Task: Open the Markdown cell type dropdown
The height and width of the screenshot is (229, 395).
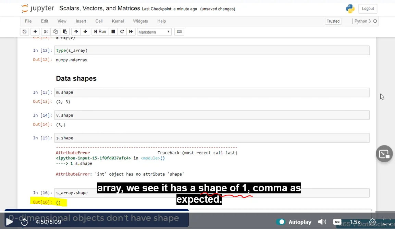Action: 154,32
